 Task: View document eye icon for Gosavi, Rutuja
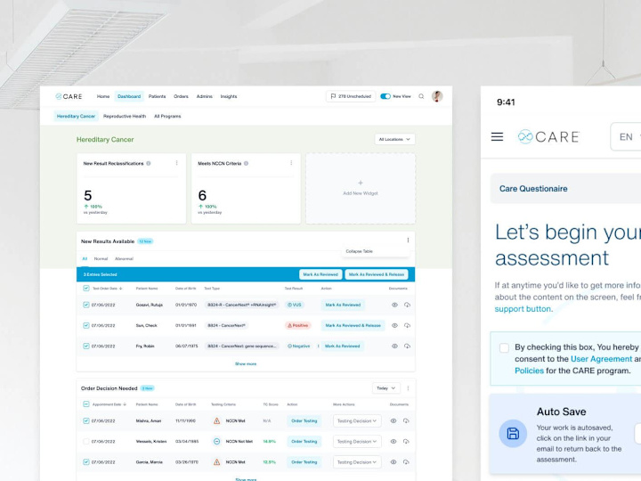click(x=394, y=305)
